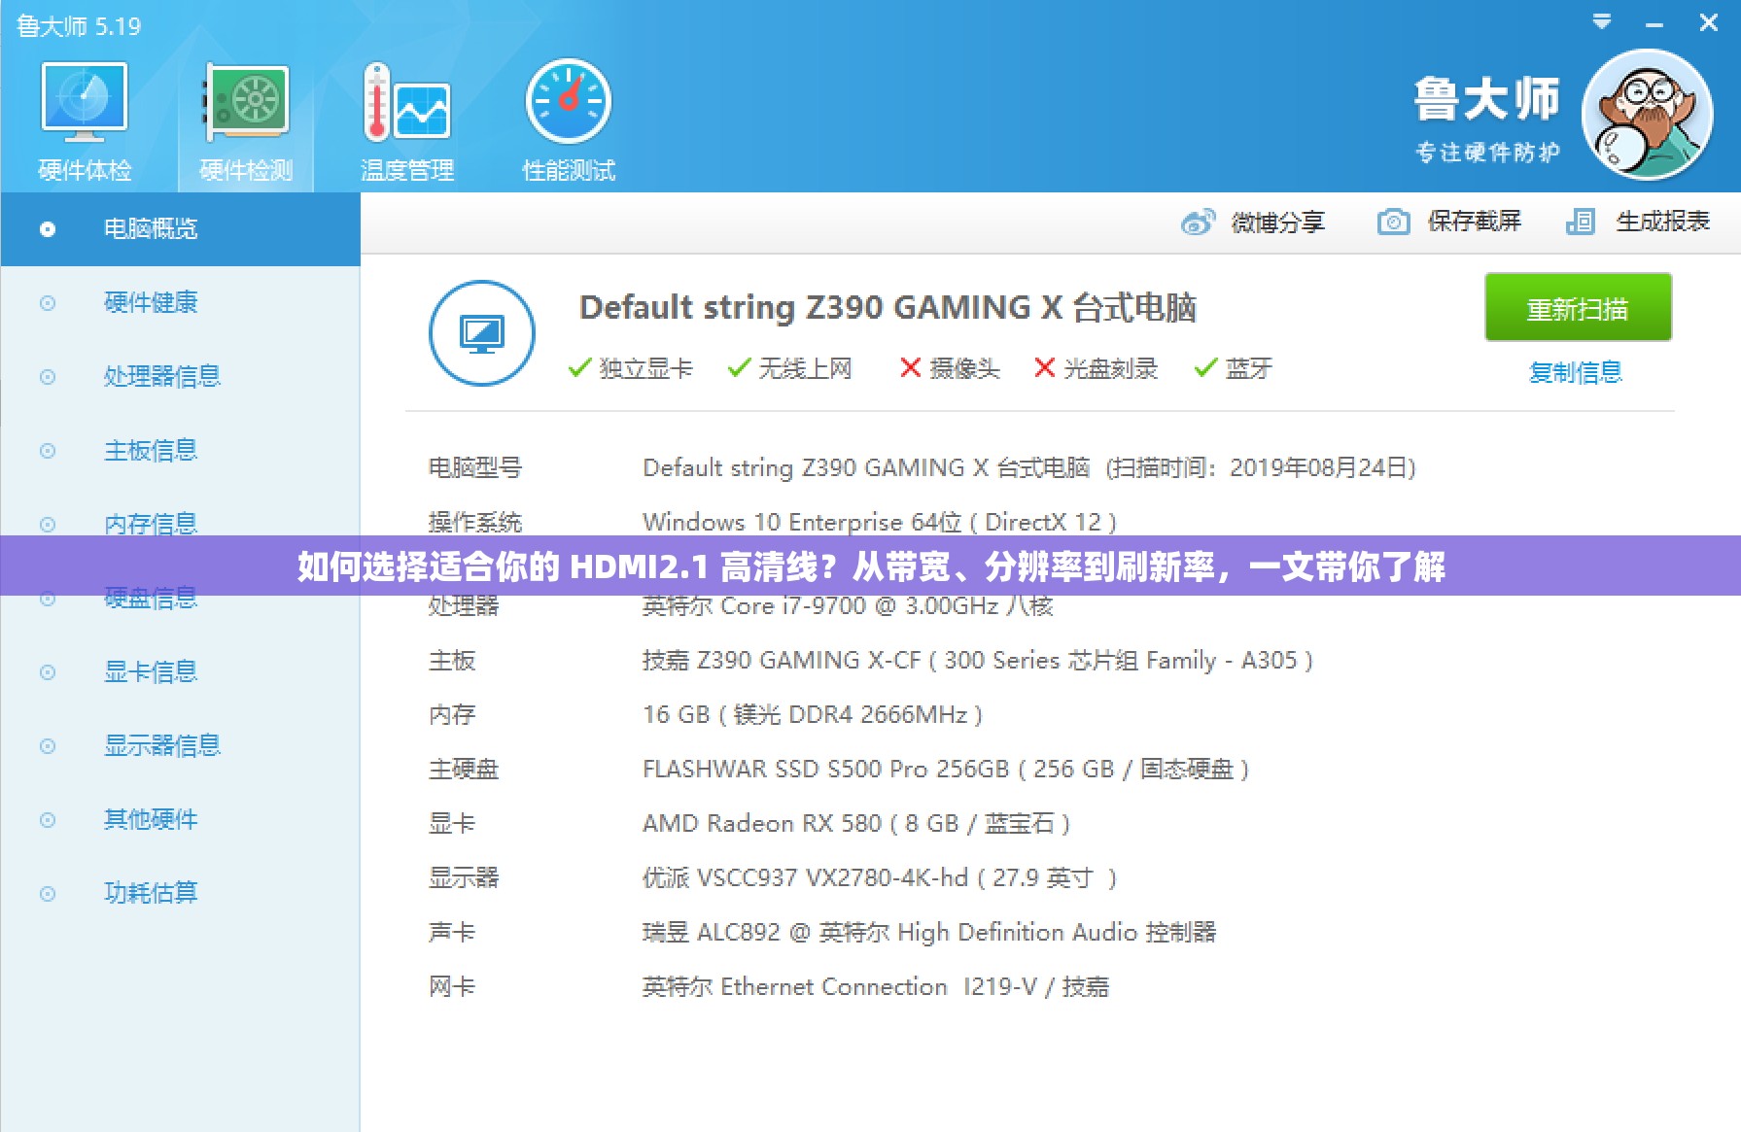Select 显卡信息 in the sidebar
Screen dimensions: 1741x1132
[x=151, y=671]
